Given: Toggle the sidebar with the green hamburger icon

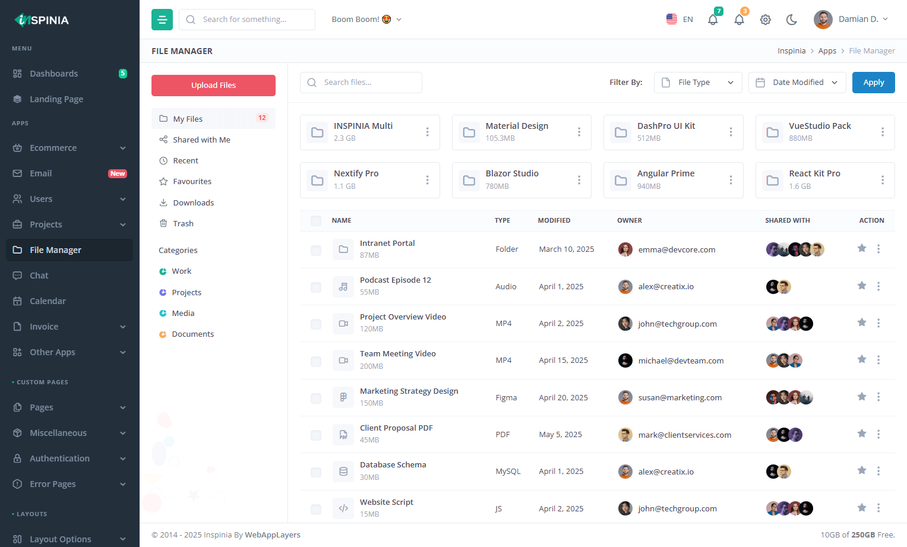Looking at the screenshot, I should (162, 19).
